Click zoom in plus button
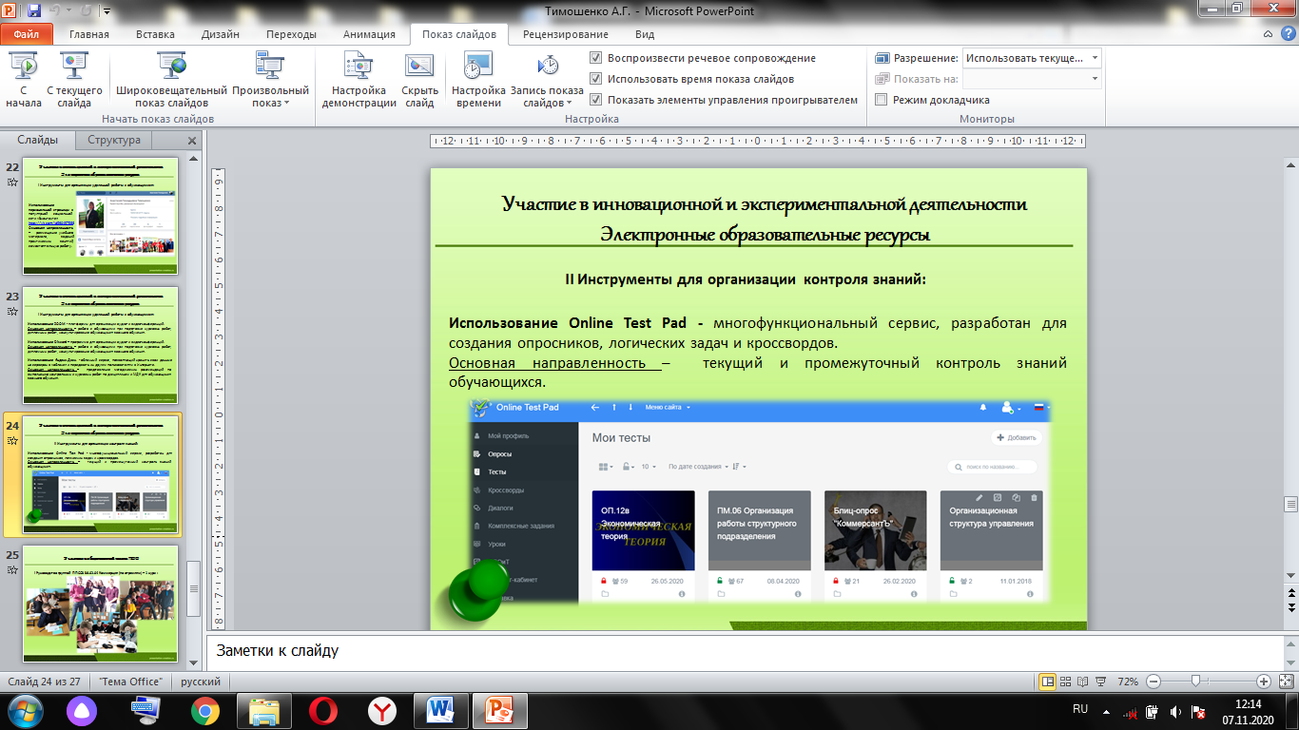Viewport: 1299px width, 730px height. coord(1263,682)
